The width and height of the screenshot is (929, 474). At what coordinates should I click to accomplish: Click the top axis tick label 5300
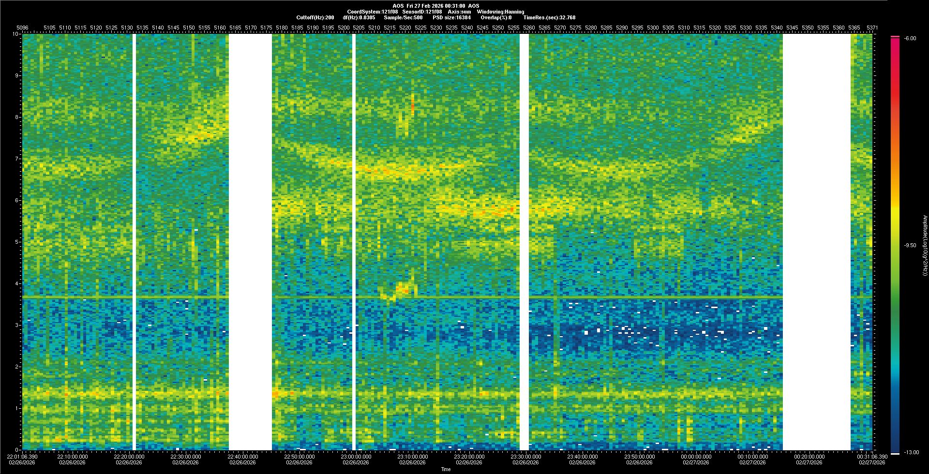pos(653,28)
